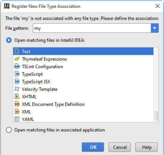Select the Text file type icon

pyautogui.click(x=17, y=51)
